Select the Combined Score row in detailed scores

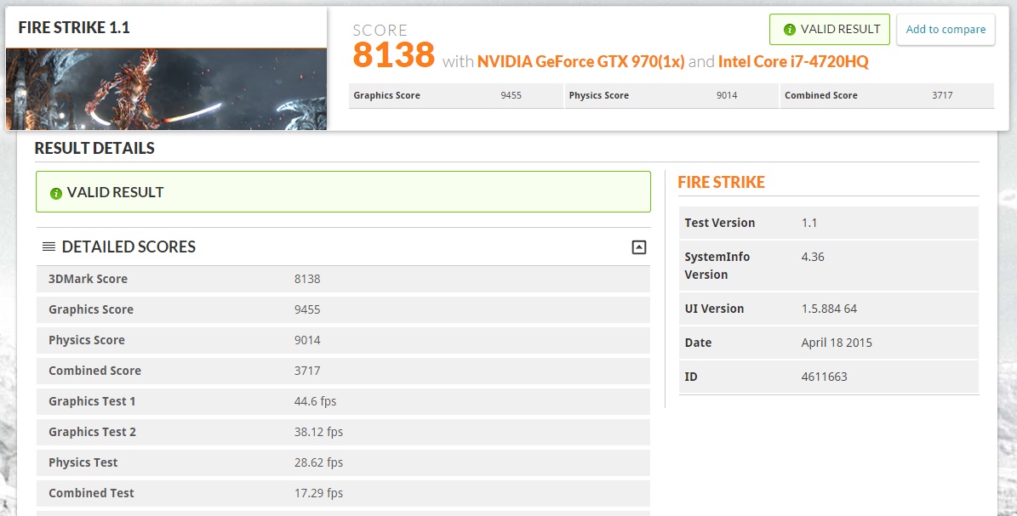tap(343, 370)
